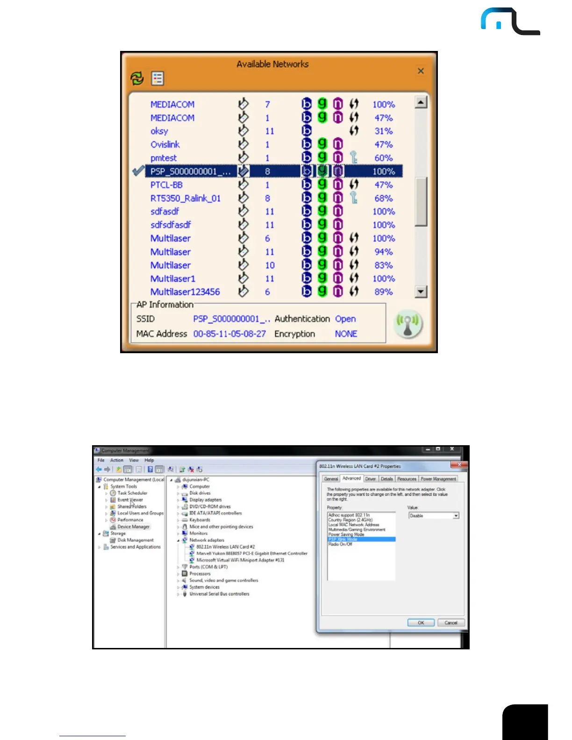Click the key icon in RT5350_Ralink_01 row
The image size is (572, 740).
point(354,198)
